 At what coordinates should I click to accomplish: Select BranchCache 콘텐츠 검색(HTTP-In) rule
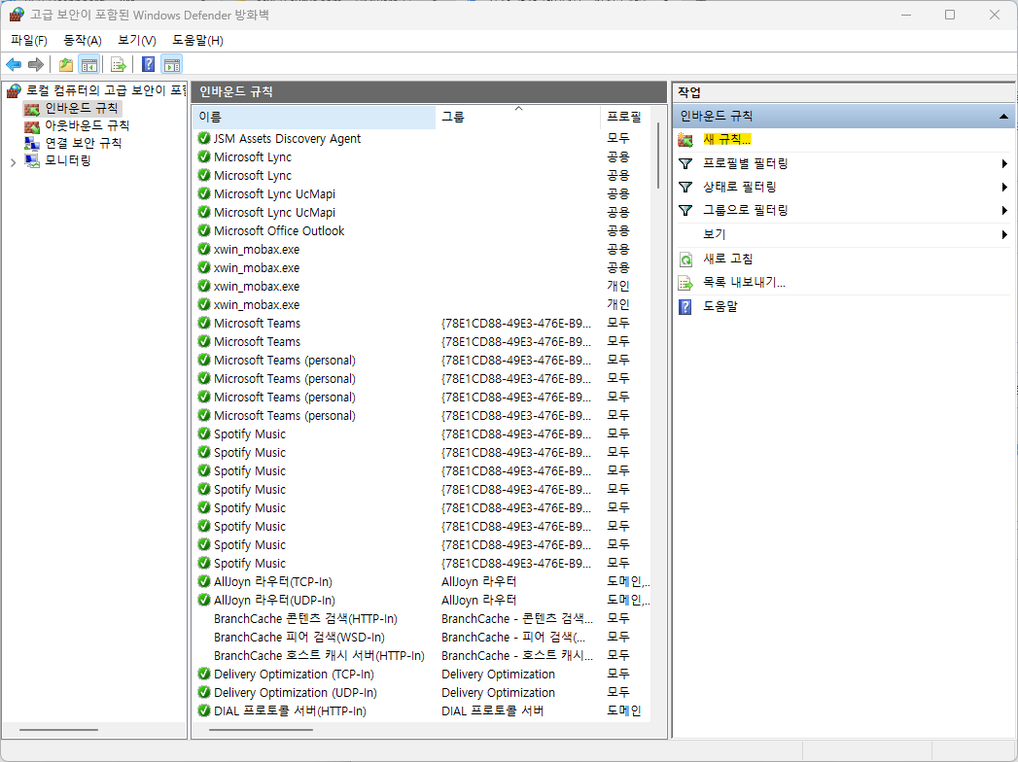(305, 619)
